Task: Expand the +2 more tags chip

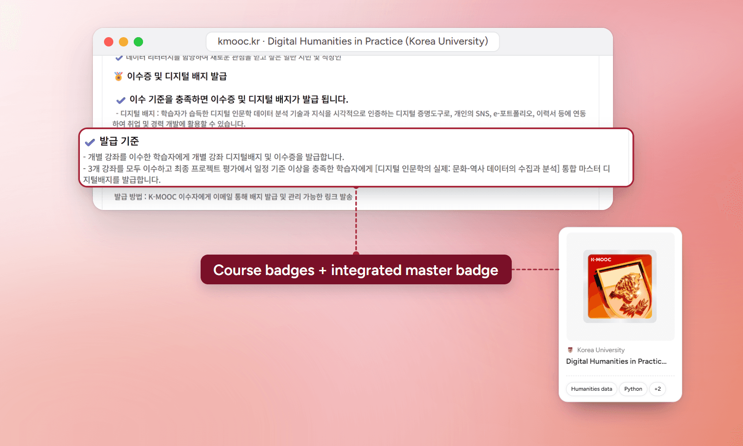Action: 658,389
